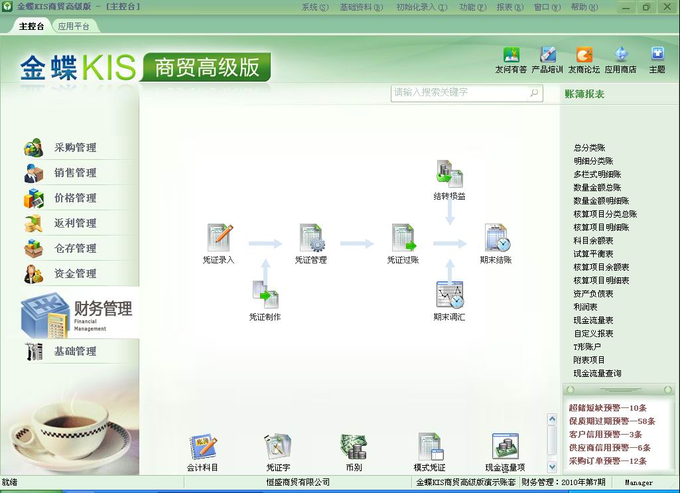
Task: Open the 多栏式明细账 report link
Action: [x=597, y=175]
